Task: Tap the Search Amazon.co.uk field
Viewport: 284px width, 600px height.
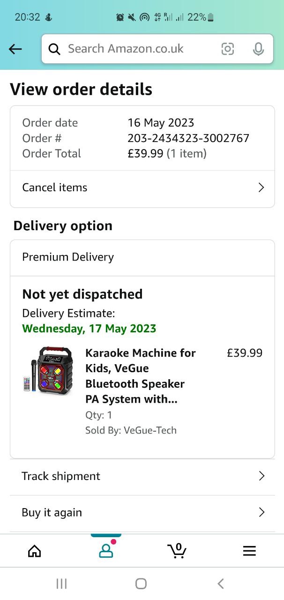Action: pyautogui.click(x=141, y=49)
